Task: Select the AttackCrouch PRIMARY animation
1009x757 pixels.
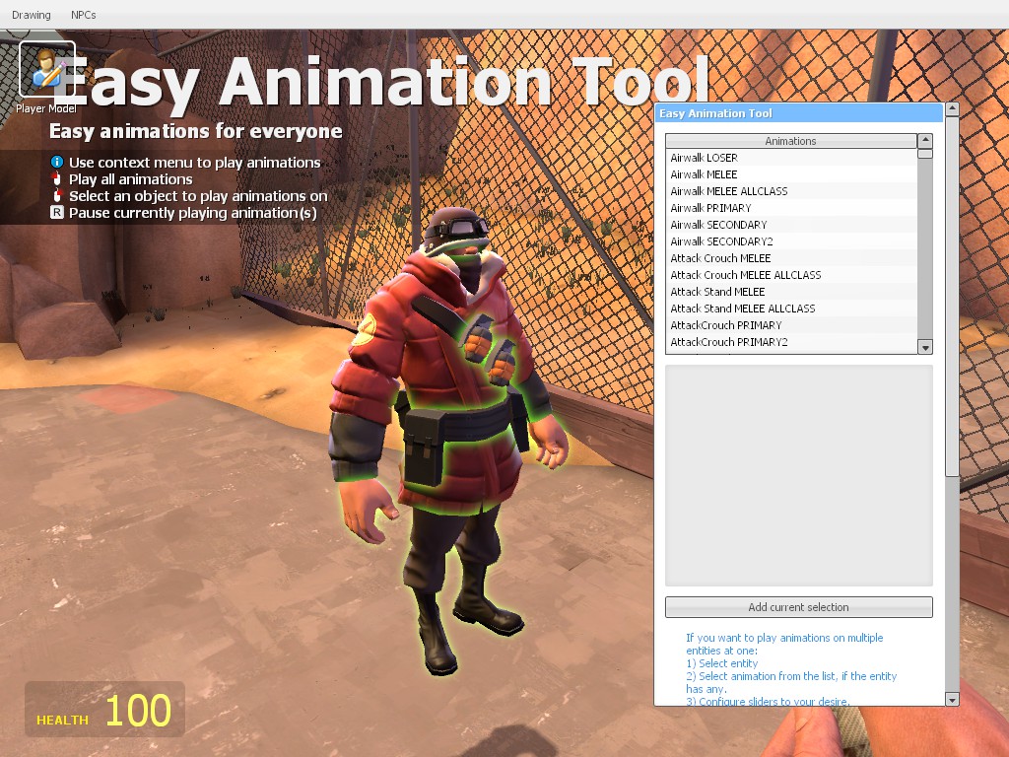Action: 791,325
